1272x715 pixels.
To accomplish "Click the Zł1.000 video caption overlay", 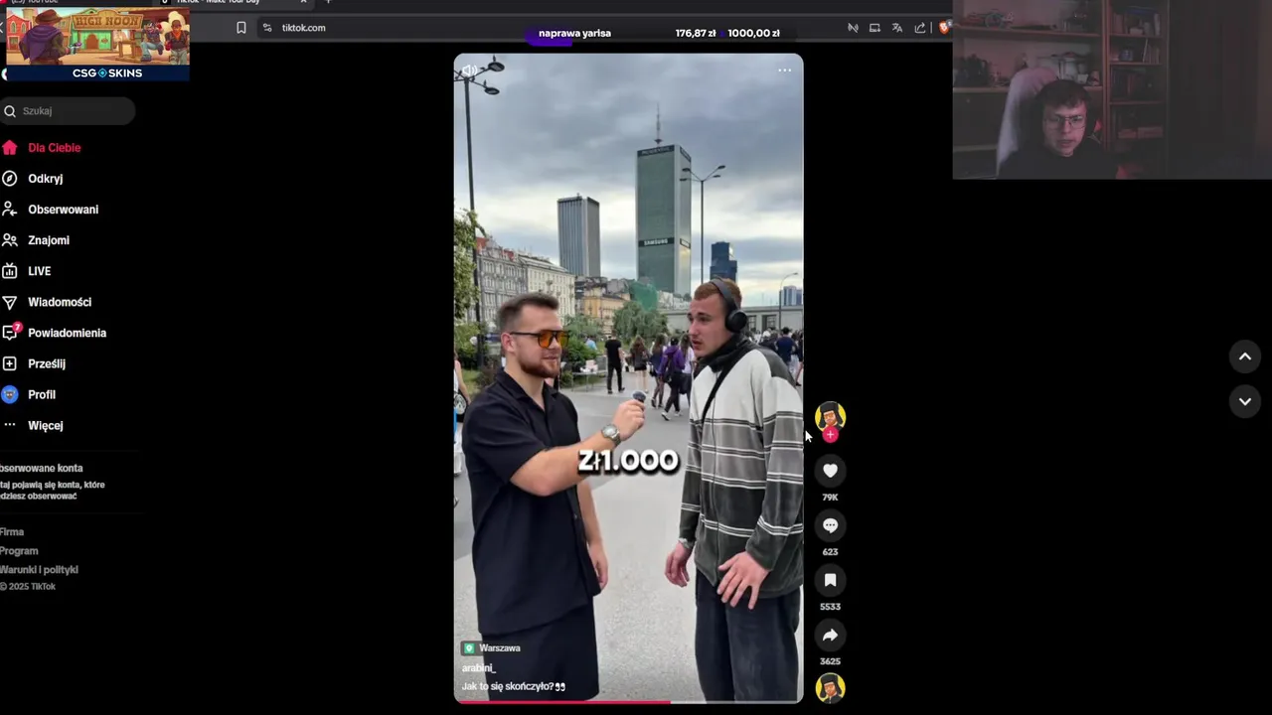I will point(628,461).
